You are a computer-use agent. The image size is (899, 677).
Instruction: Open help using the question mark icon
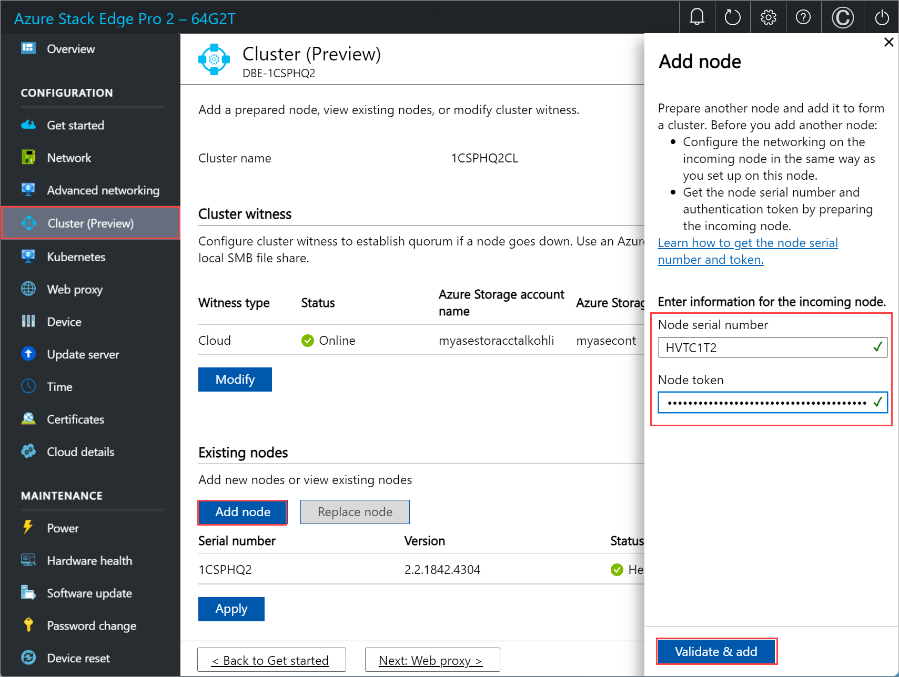point(803,17)
